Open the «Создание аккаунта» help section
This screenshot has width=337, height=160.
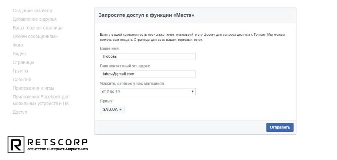32,11
